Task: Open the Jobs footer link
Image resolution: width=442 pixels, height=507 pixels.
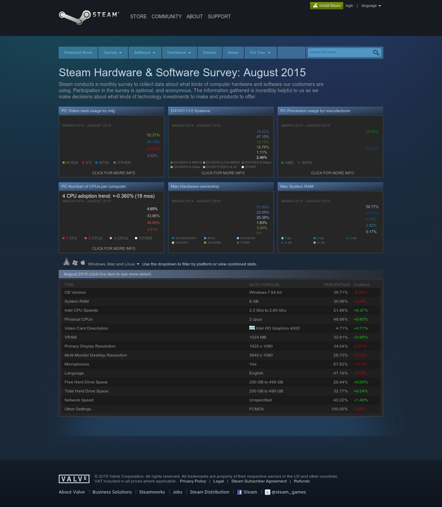Action: tap(177, 492)
